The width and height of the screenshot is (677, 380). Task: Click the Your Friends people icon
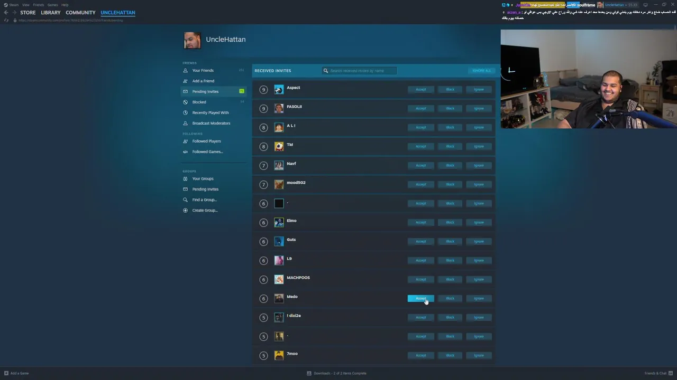tap(185, 70)
